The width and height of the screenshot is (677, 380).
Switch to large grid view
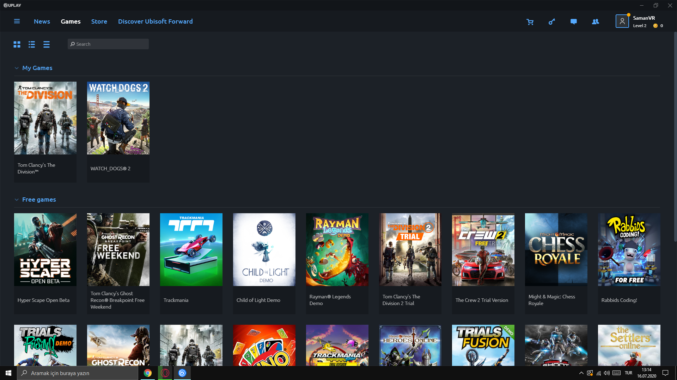tap(17, 44)
